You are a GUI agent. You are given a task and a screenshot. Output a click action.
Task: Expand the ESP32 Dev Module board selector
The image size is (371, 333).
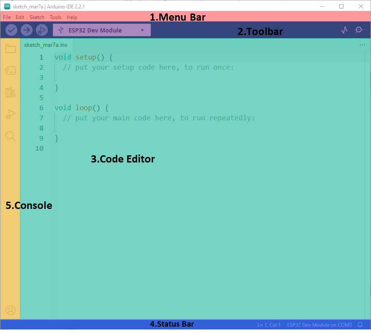102,30
